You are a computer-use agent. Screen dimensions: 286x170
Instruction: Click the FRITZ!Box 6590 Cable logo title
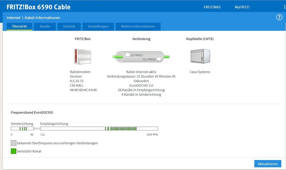click(38, 7)
